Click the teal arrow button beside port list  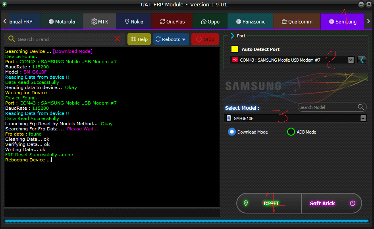tap(362, 60)
